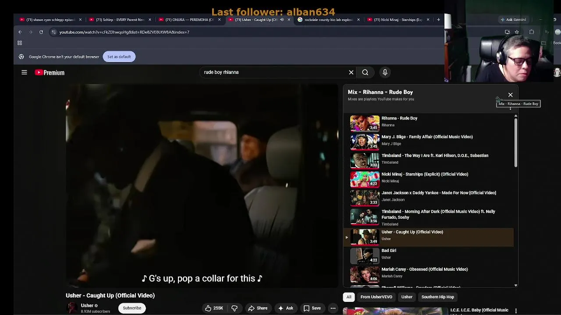This screenshot has height=315, width=561.
Task: Mute the Usher tab via speaker icon
Action: coord(282,20)
